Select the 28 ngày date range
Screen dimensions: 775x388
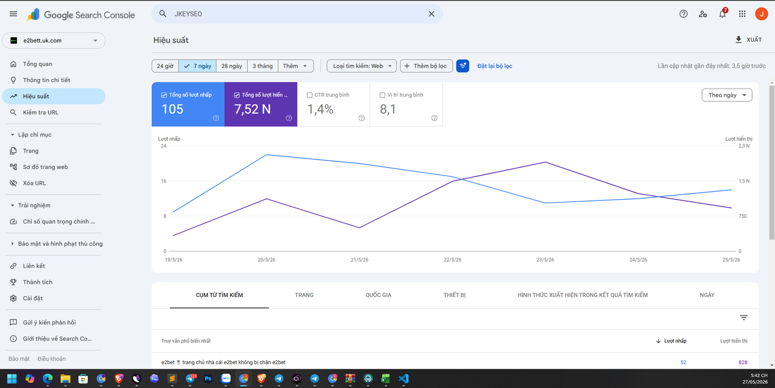click(232, 66)
